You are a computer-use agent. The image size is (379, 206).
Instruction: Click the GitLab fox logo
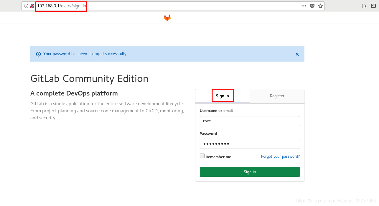167,18
